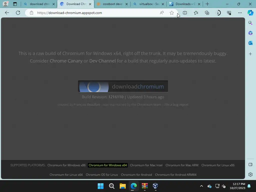Open a new tab with plus
The image size is (256, 192).
[x=207, y=4]
